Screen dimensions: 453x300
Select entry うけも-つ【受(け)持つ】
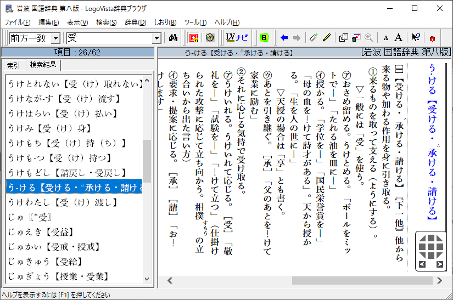(x=75, y=158)
